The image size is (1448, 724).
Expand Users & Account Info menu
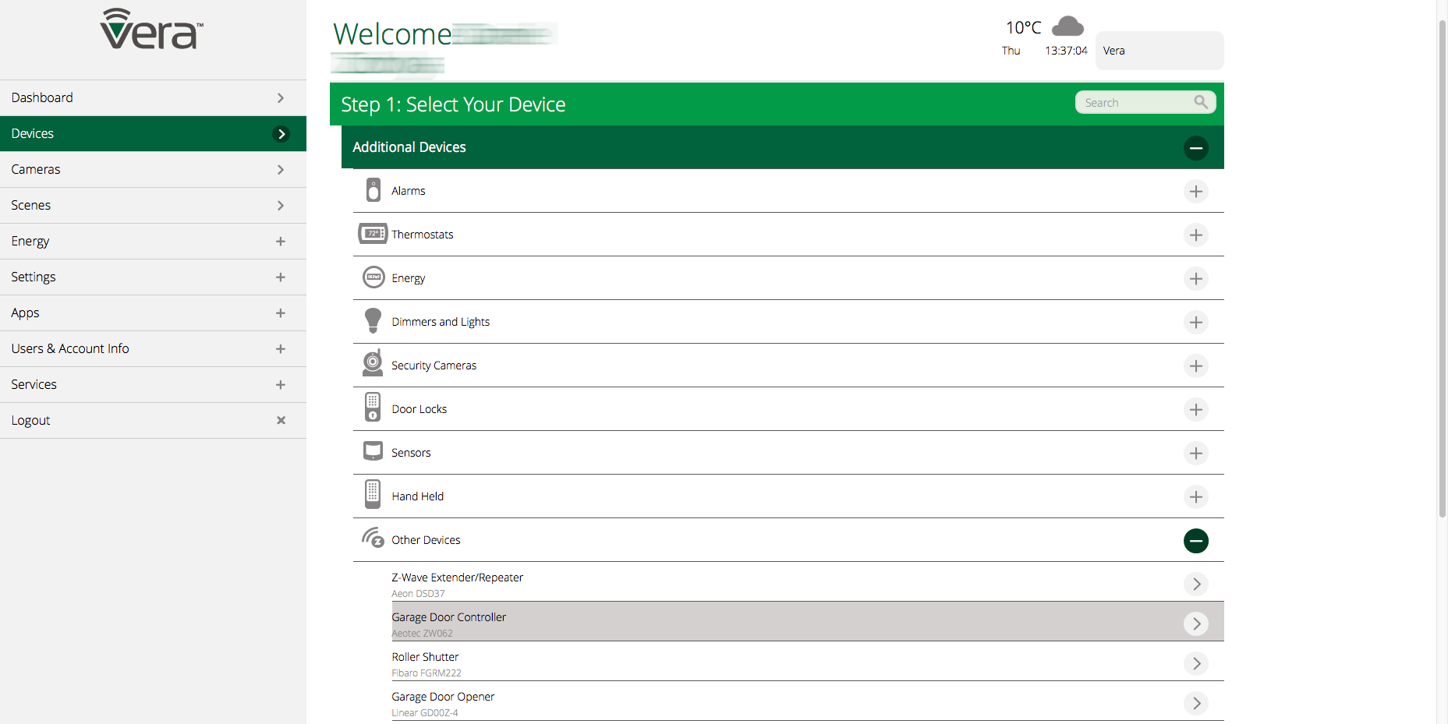pos(280,349)
